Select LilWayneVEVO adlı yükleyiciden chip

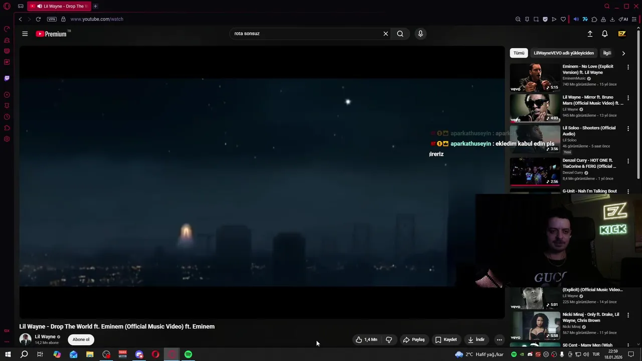(x=564, y=53)
